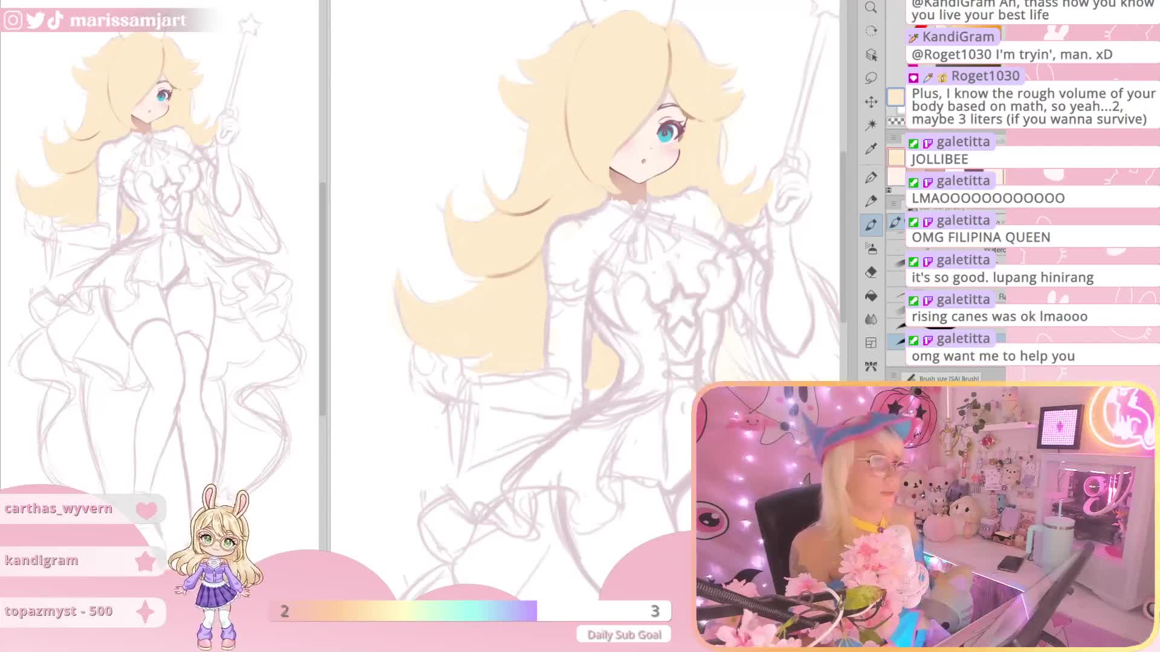Click the bunny chibi avatar mascot
This screenshot has height=652, width=1160.
[216, 567]
